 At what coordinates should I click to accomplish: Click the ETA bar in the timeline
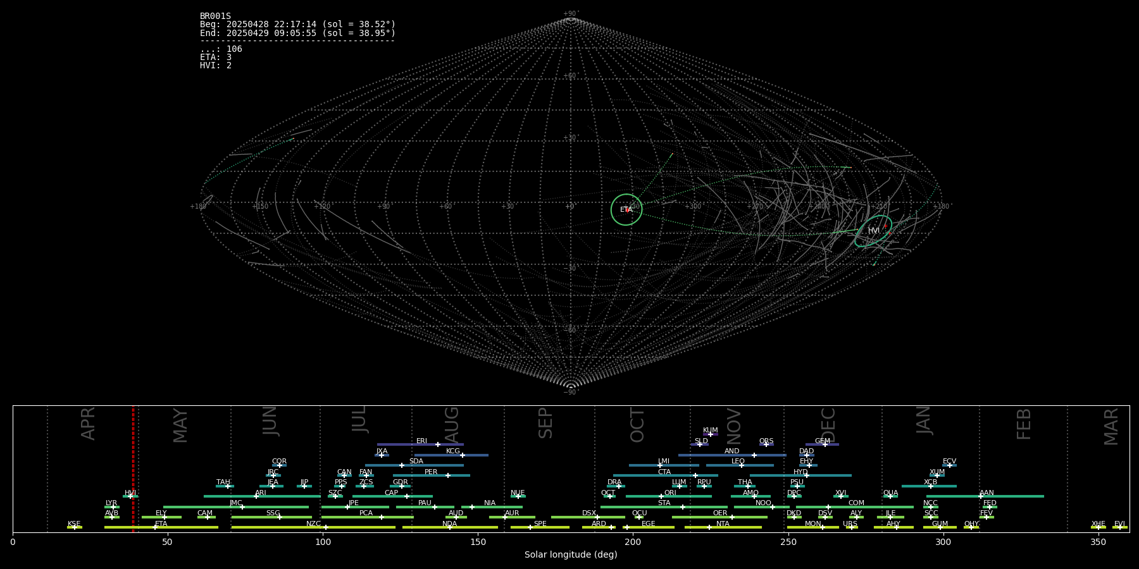tap(161, 527)
